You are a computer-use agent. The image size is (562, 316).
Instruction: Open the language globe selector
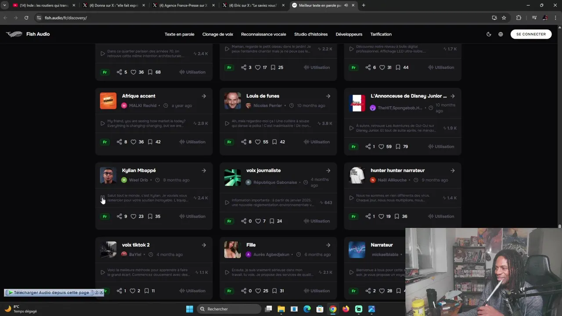(x=501, y=34)
